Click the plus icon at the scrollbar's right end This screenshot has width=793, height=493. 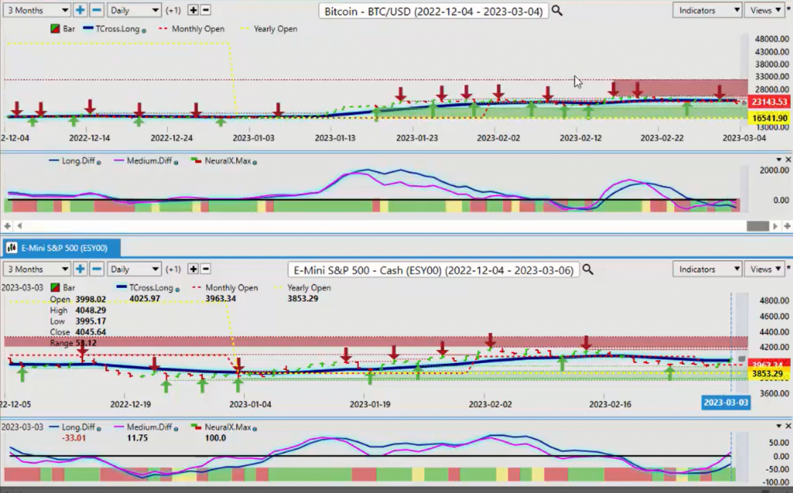(787, 226)
